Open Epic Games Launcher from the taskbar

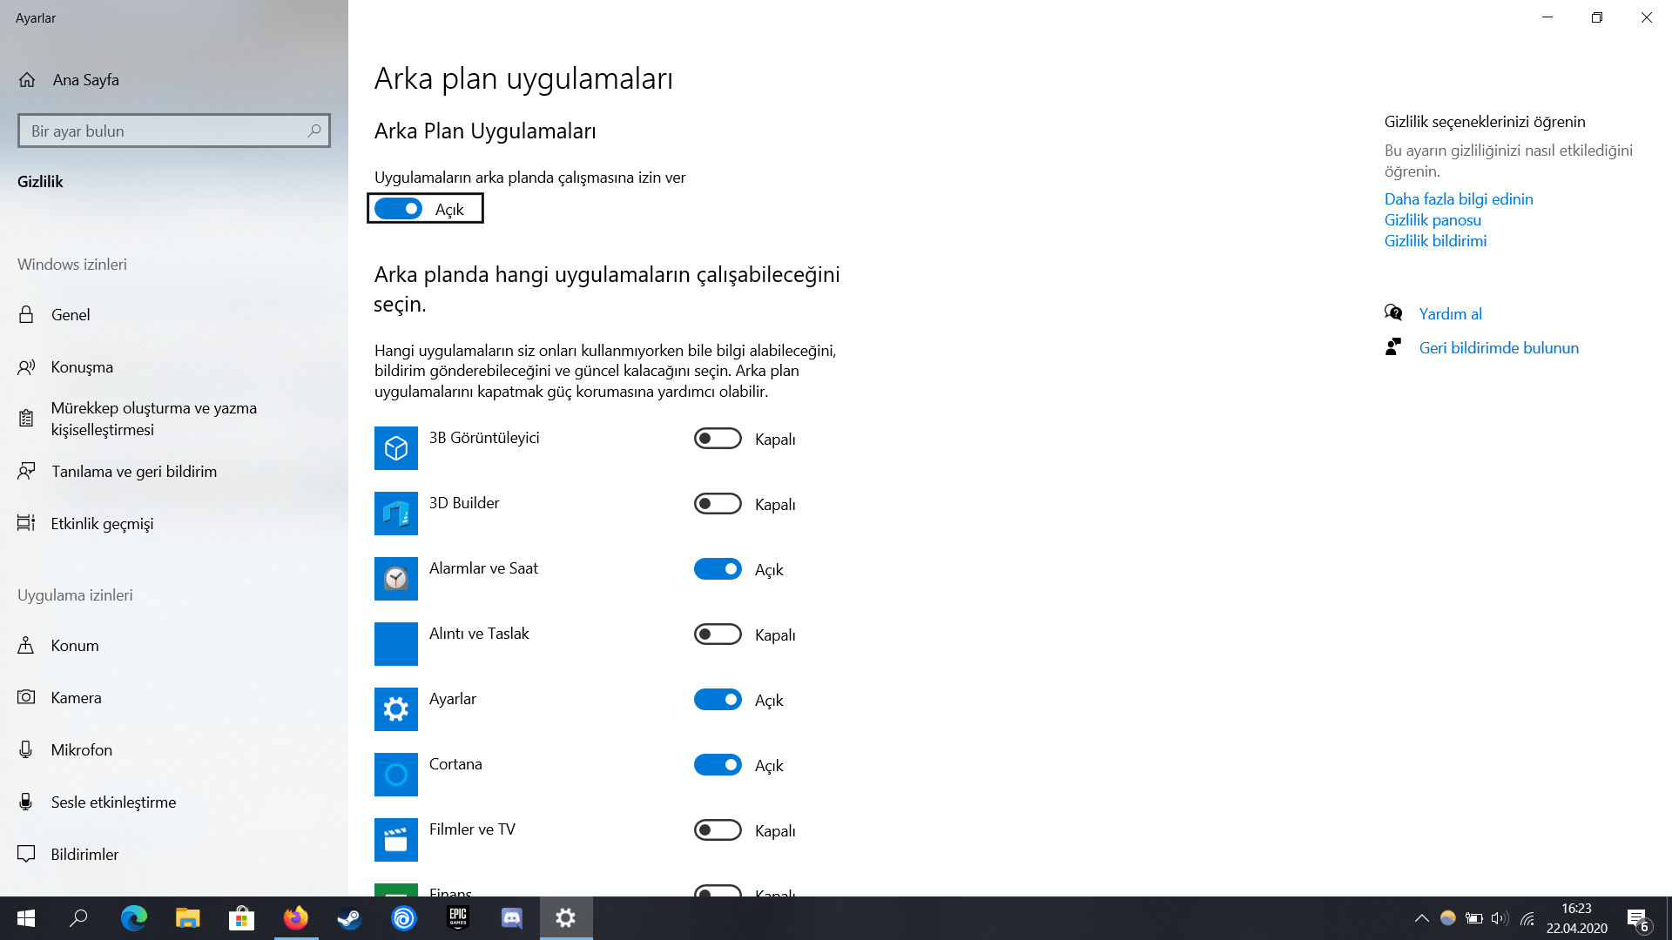point(458,918)
